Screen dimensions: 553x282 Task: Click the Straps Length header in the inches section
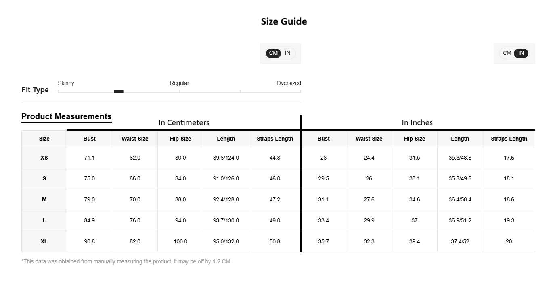coord(509,139)
